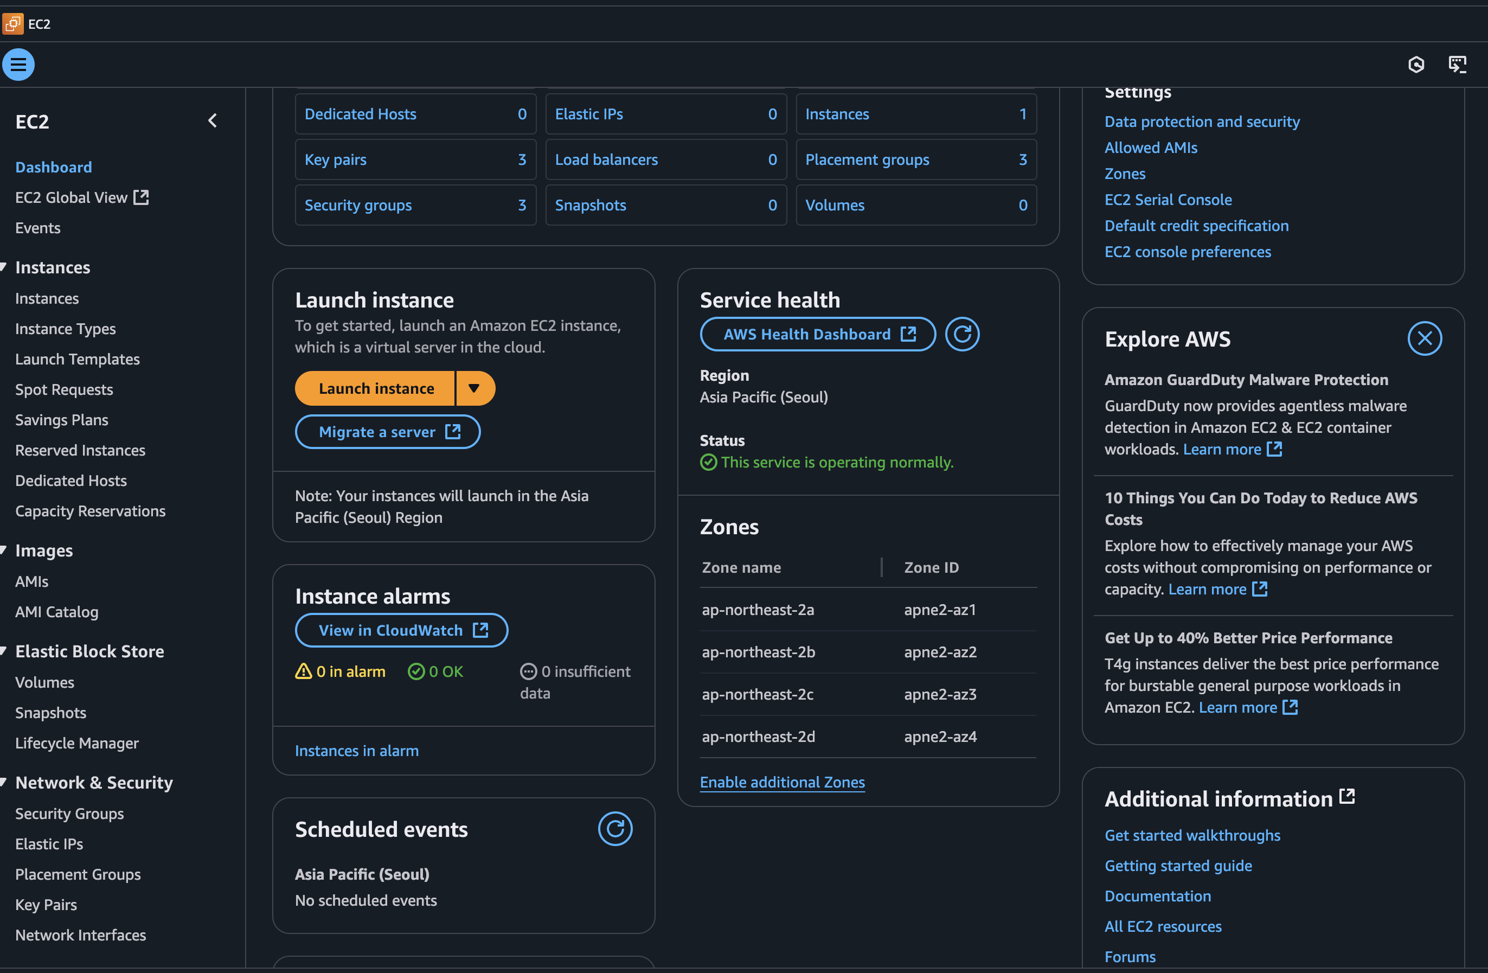Dismiss the Explore AWS panel
1488x973 pixels.
(x=1424, y=338)
